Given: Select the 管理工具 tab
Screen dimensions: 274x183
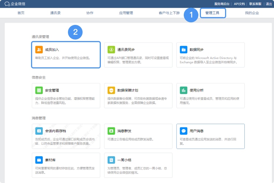Looking at the screenshot, I should click(212, 13).
